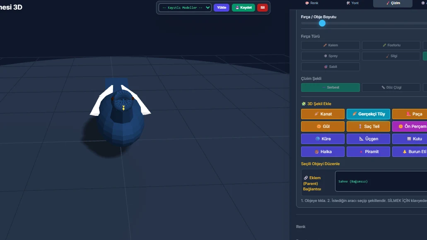Viewport: 427px width, 240px height.
Task: Open the Kayıtlı Modeller dropdown
Action: coord(185,7)
